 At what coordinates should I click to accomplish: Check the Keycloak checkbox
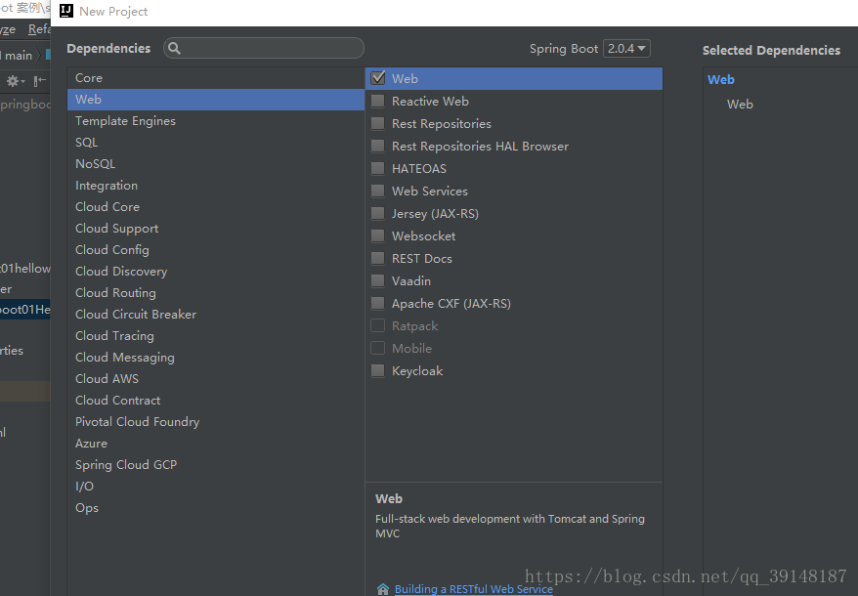[x=377, y=370]
